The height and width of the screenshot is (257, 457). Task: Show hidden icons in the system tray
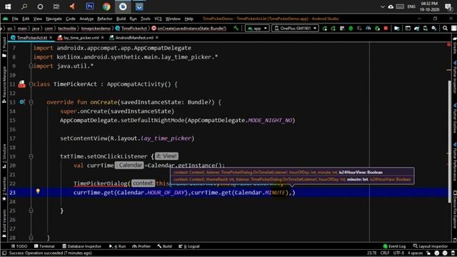tap(383, 6)
